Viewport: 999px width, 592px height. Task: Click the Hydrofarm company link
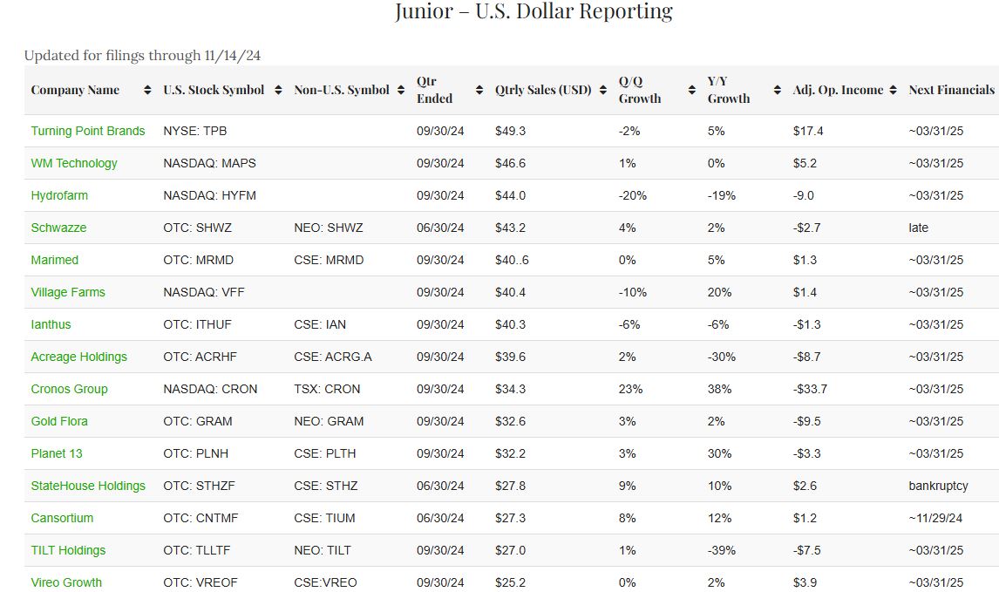pyautogui.click(x=59, y=195)
